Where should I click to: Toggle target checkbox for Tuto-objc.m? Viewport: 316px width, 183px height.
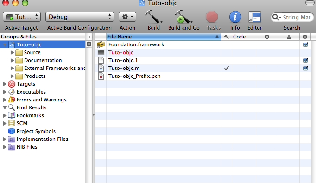coord(305,68)
